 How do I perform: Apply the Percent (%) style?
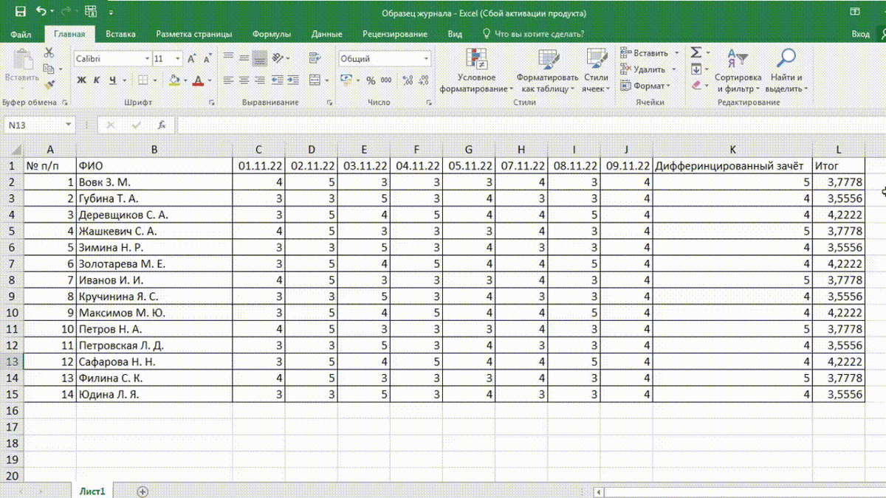(x=371, y=80)
